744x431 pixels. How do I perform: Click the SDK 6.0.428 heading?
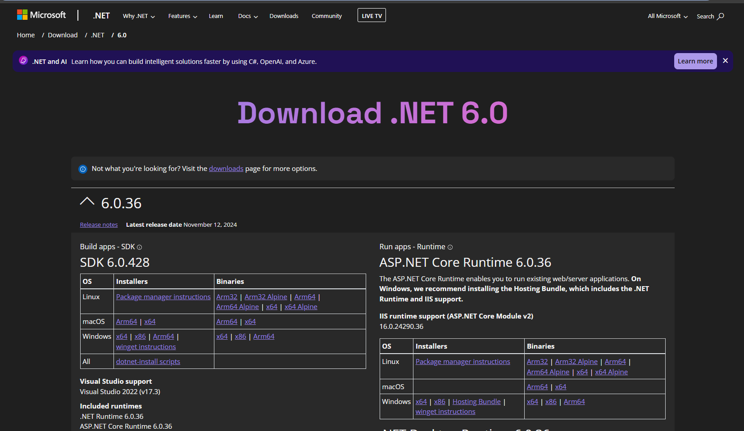115,262
